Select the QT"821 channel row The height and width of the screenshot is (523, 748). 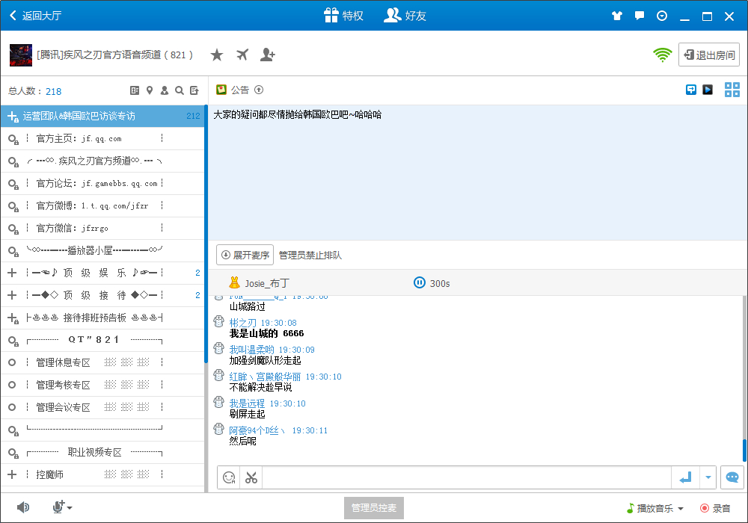tap(102, 340)
